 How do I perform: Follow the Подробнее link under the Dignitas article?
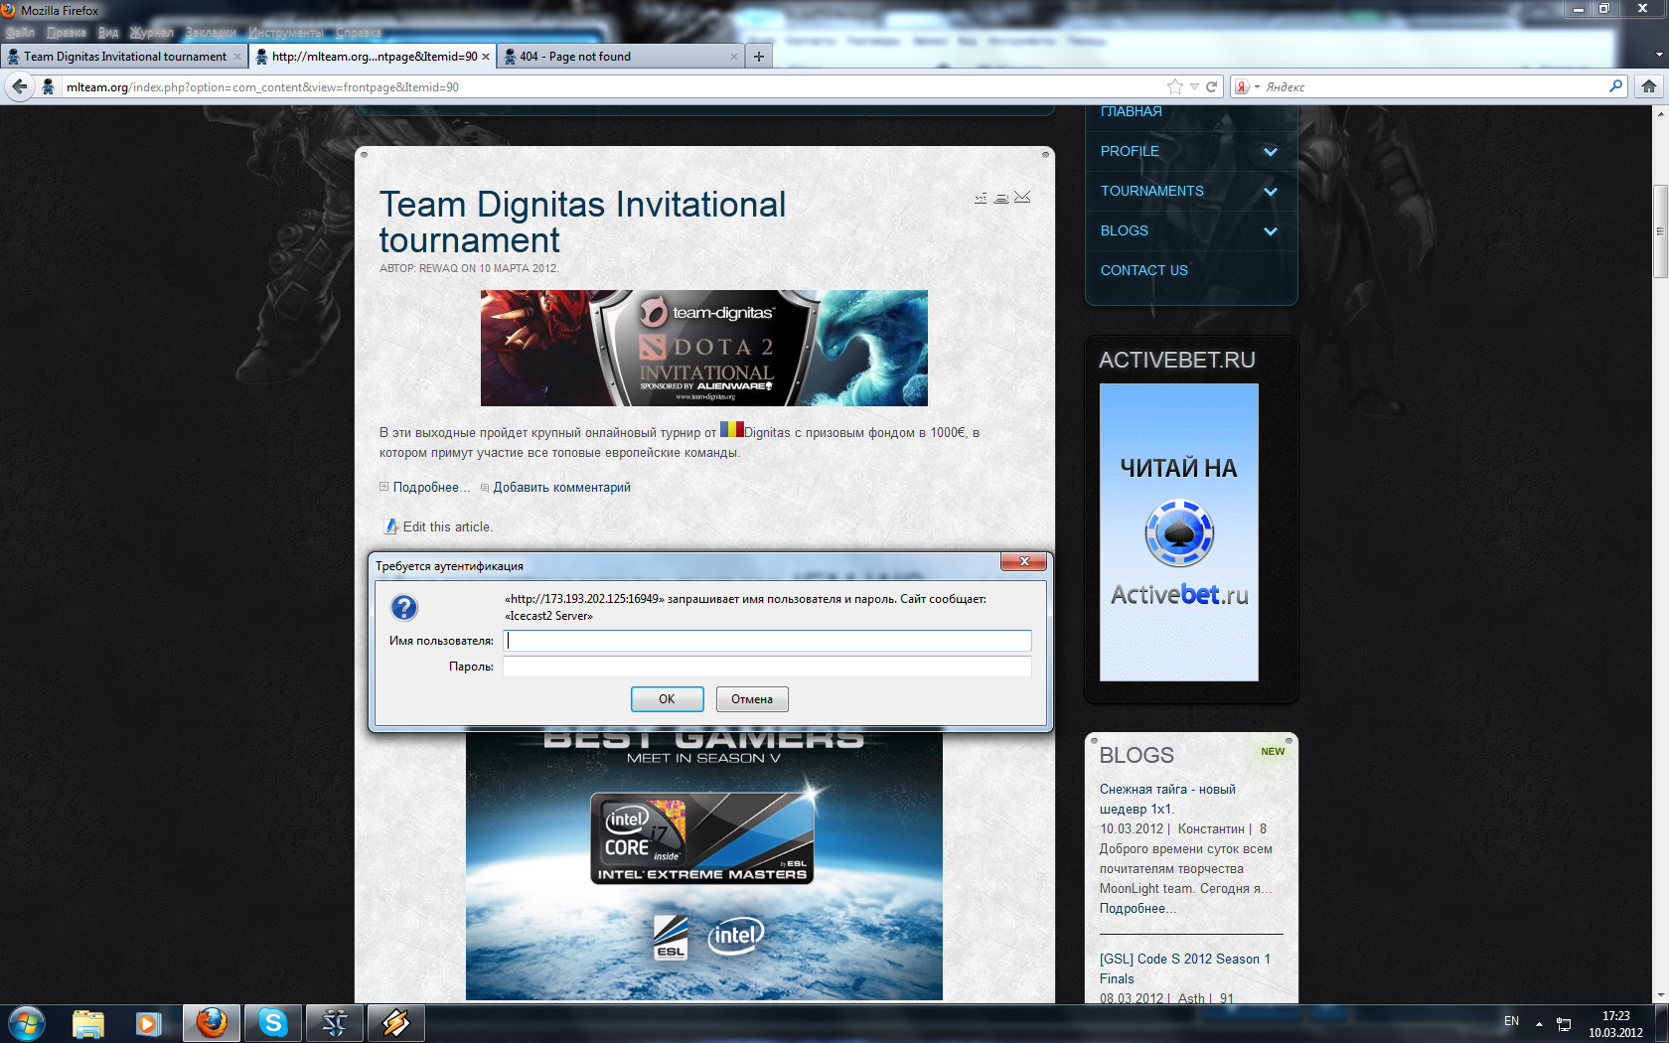point(432,487)
